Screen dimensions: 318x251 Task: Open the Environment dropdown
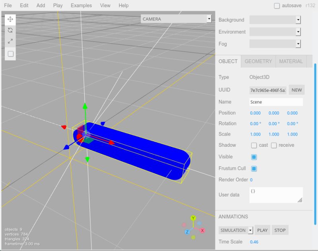pyautogui.click(x=275, y=32)
